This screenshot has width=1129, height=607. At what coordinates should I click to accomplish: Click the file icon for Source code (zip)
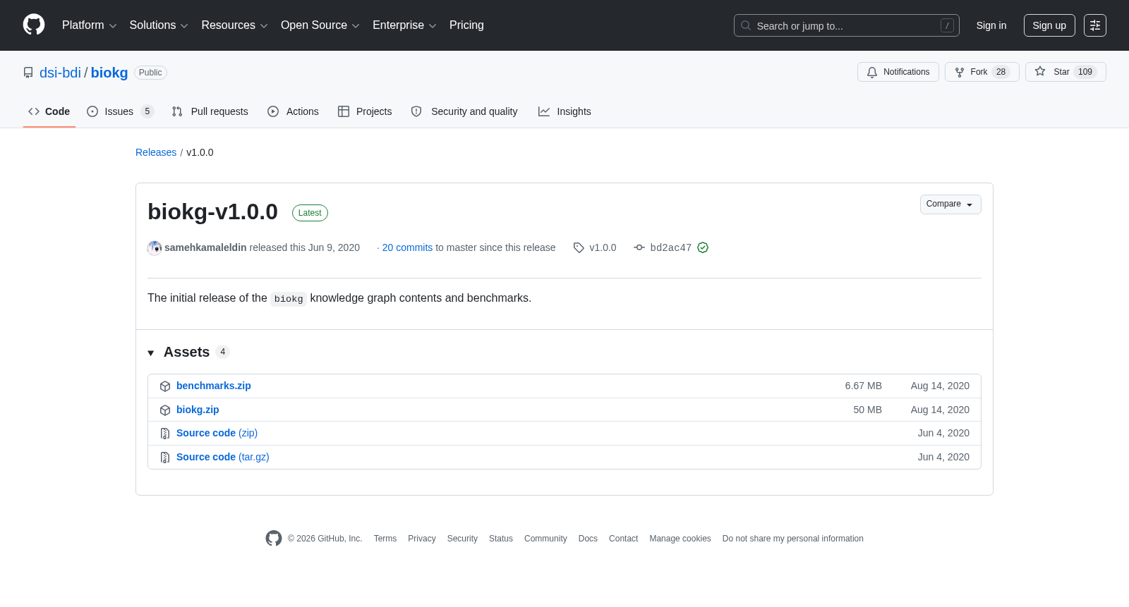click(165, 434)
